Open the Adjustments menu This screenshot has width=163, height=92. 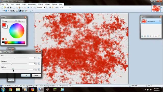click(32, 4)
